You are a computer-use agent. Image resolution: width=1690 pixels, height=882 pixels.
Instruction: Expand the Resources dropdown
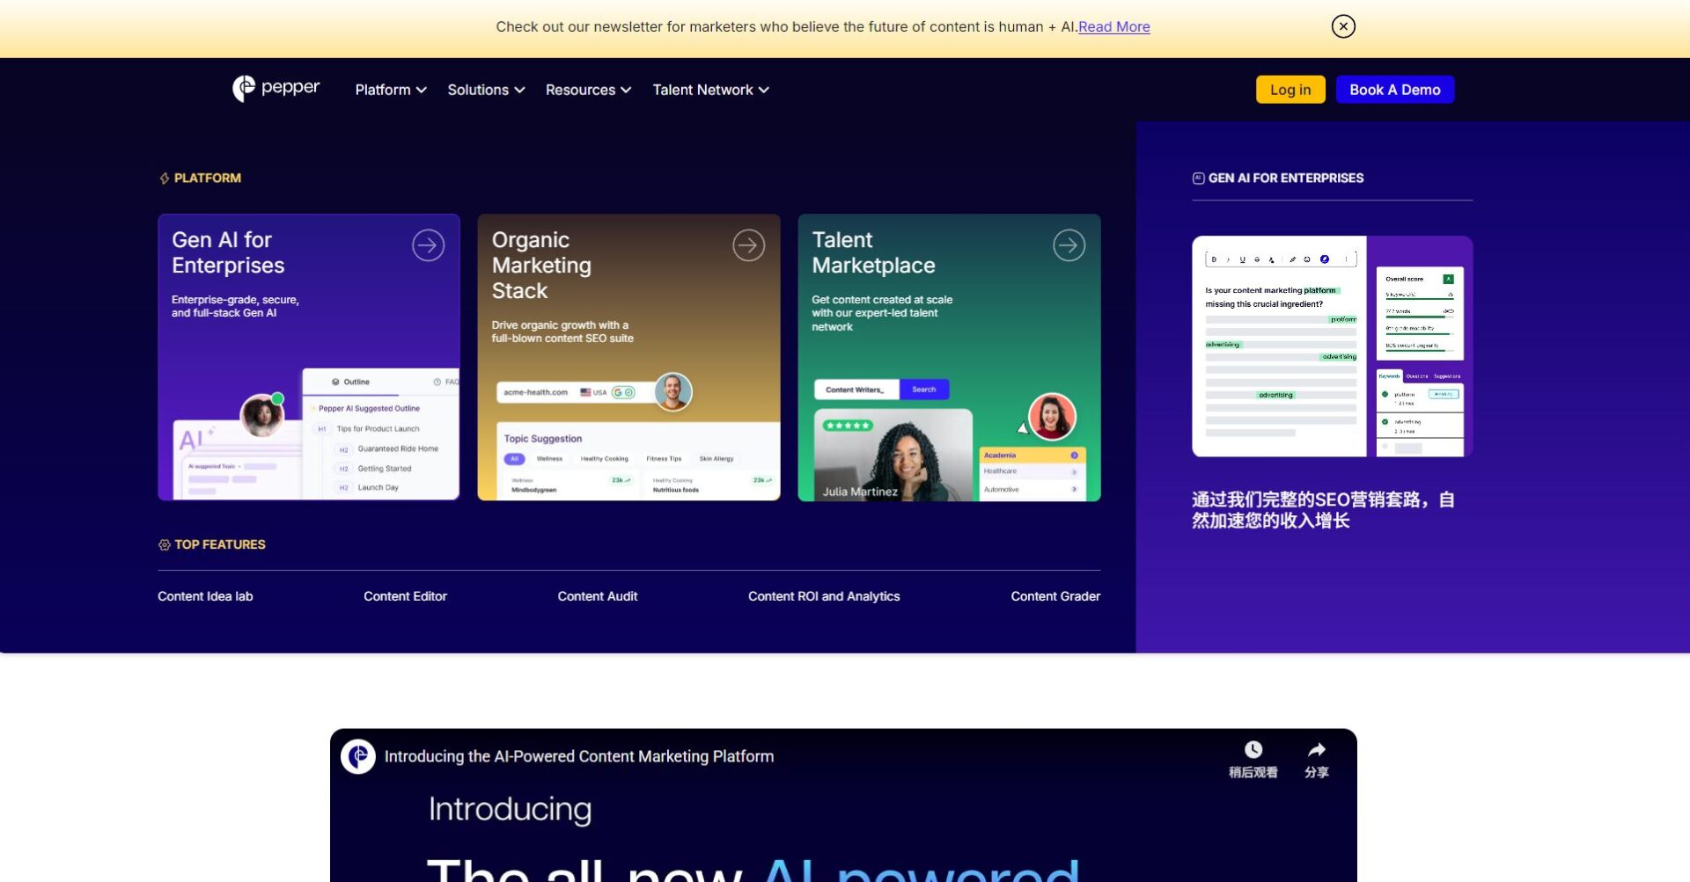point(587,89)
